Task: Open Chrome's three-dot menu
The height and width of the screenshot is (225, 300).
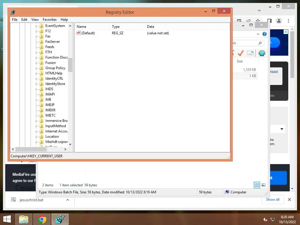Action: tap(288, 21)
